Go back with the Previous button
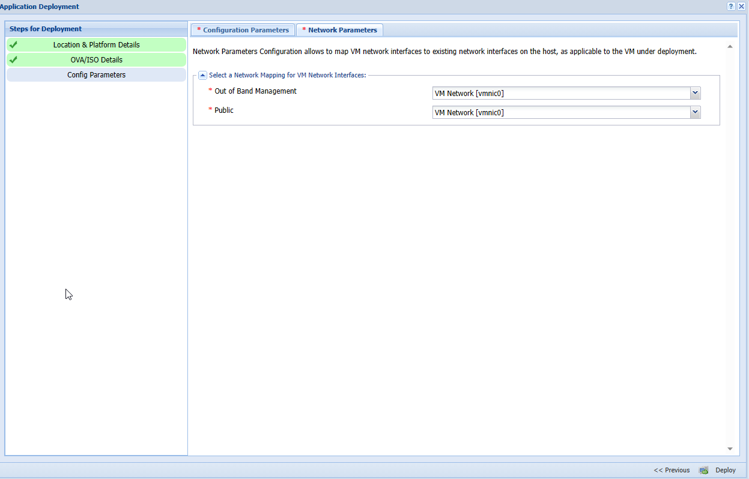This screenshot has height=479, width=749. pyautogui.click(x=672, y=470)
